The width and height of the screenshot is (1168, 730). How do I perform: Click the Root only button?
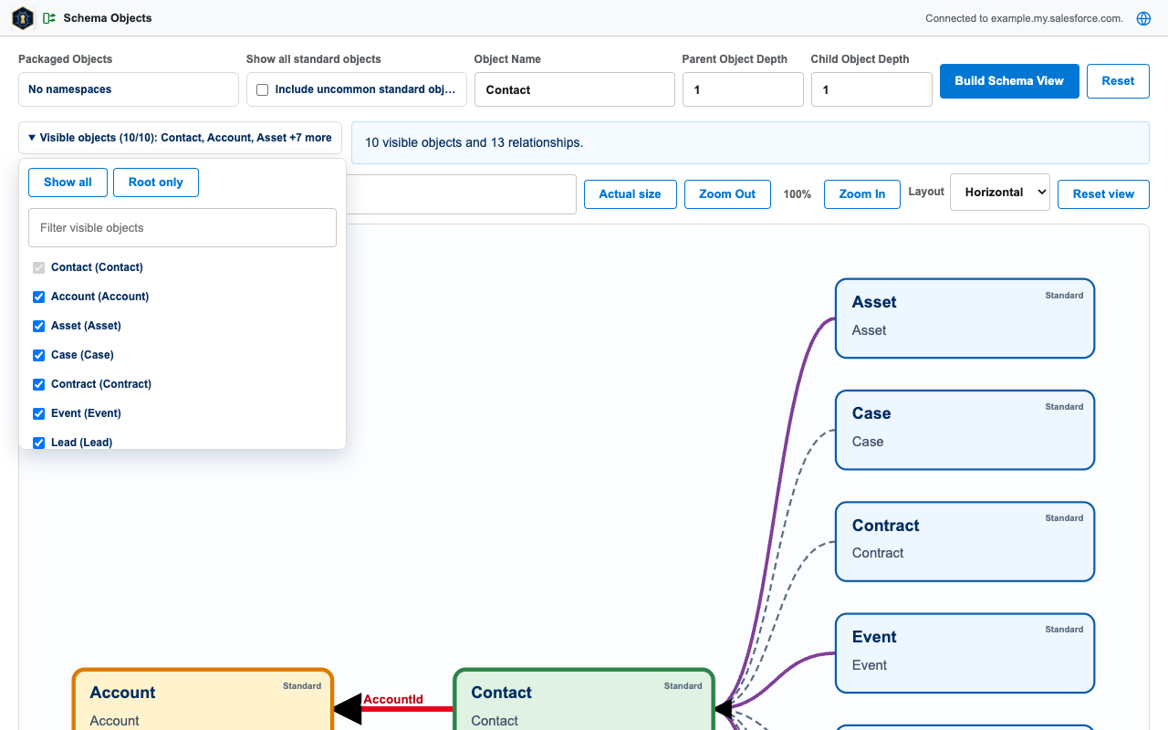(x=156, y=182)
